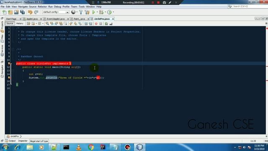The width and height of the screenshot is (268, 151).
Task: Expand the Debug Project dropdown arrow
Action: coord(105,12)
